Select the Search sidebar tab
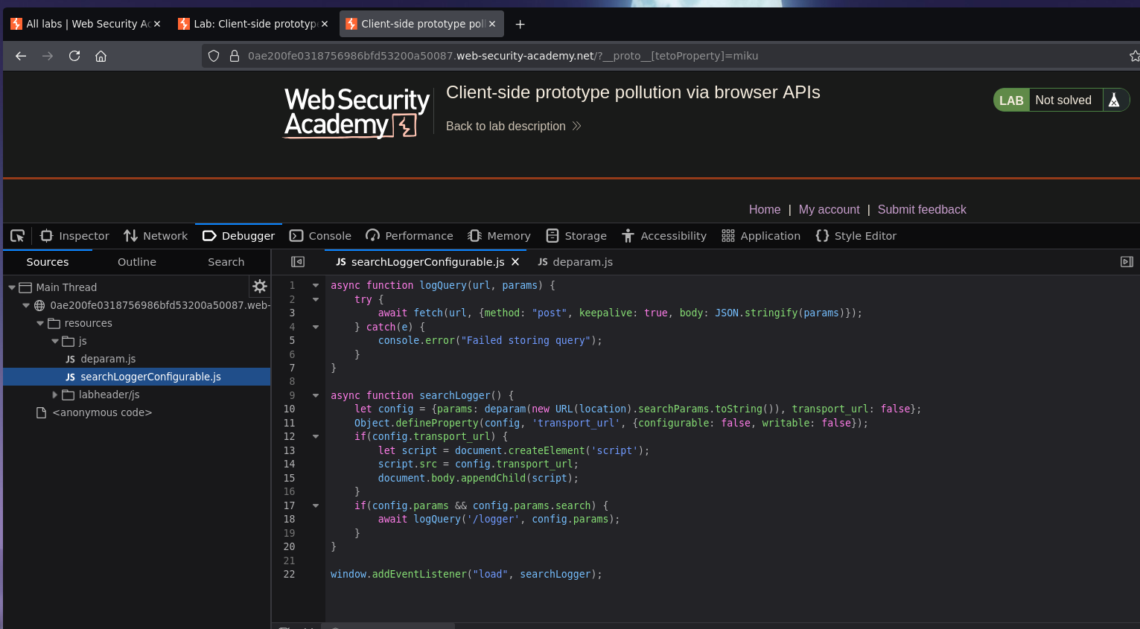1140x629 pixels. point(226,262)
